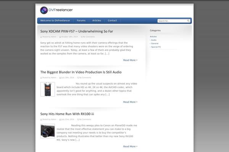Select the Articles category link
The height and width of the screenshot is (152, 229).
point(153,36)
